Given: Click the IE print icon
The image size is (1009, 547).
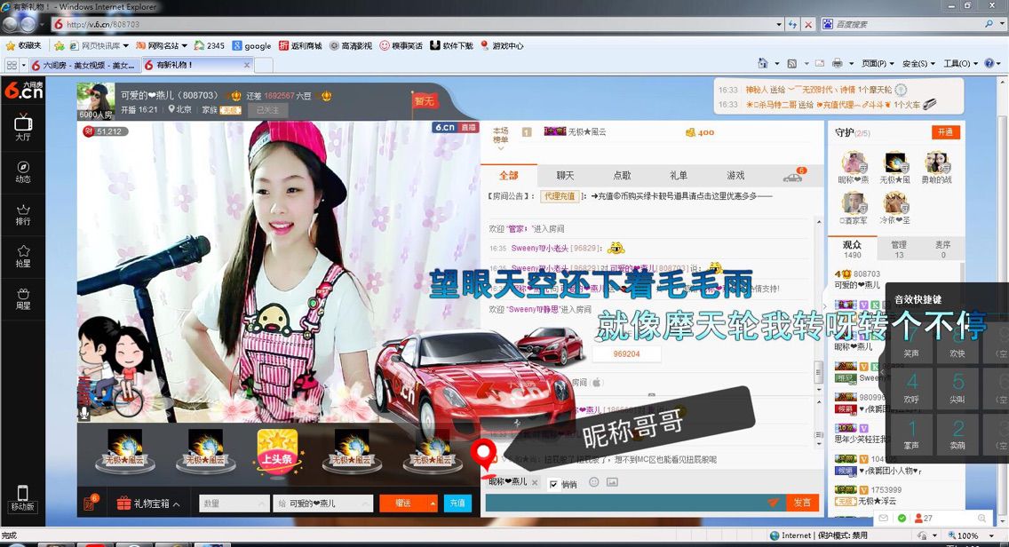Looking at the screenshot, I should pos(837,63).
